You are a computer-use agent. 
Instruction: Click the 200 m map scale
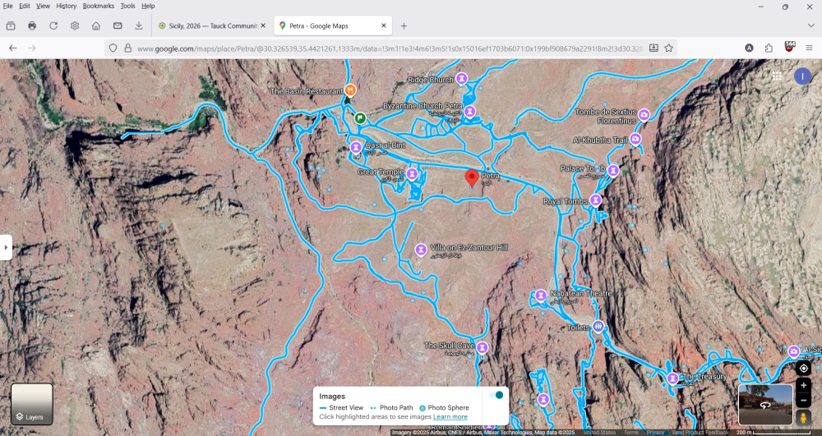click(x=773, y=433)
